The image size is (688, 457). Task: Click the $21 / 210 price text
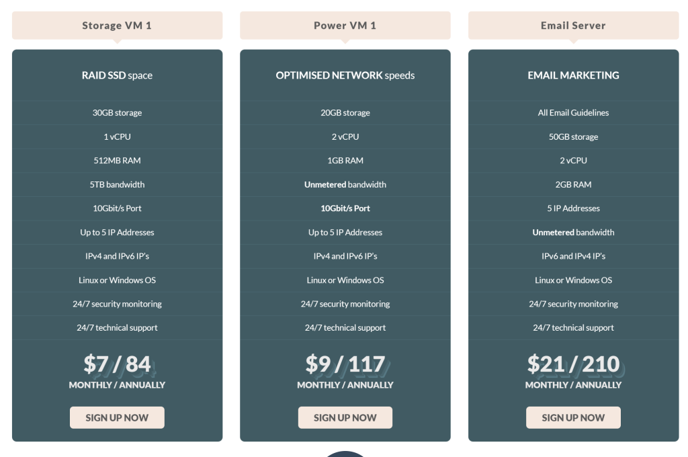[574, 364]
